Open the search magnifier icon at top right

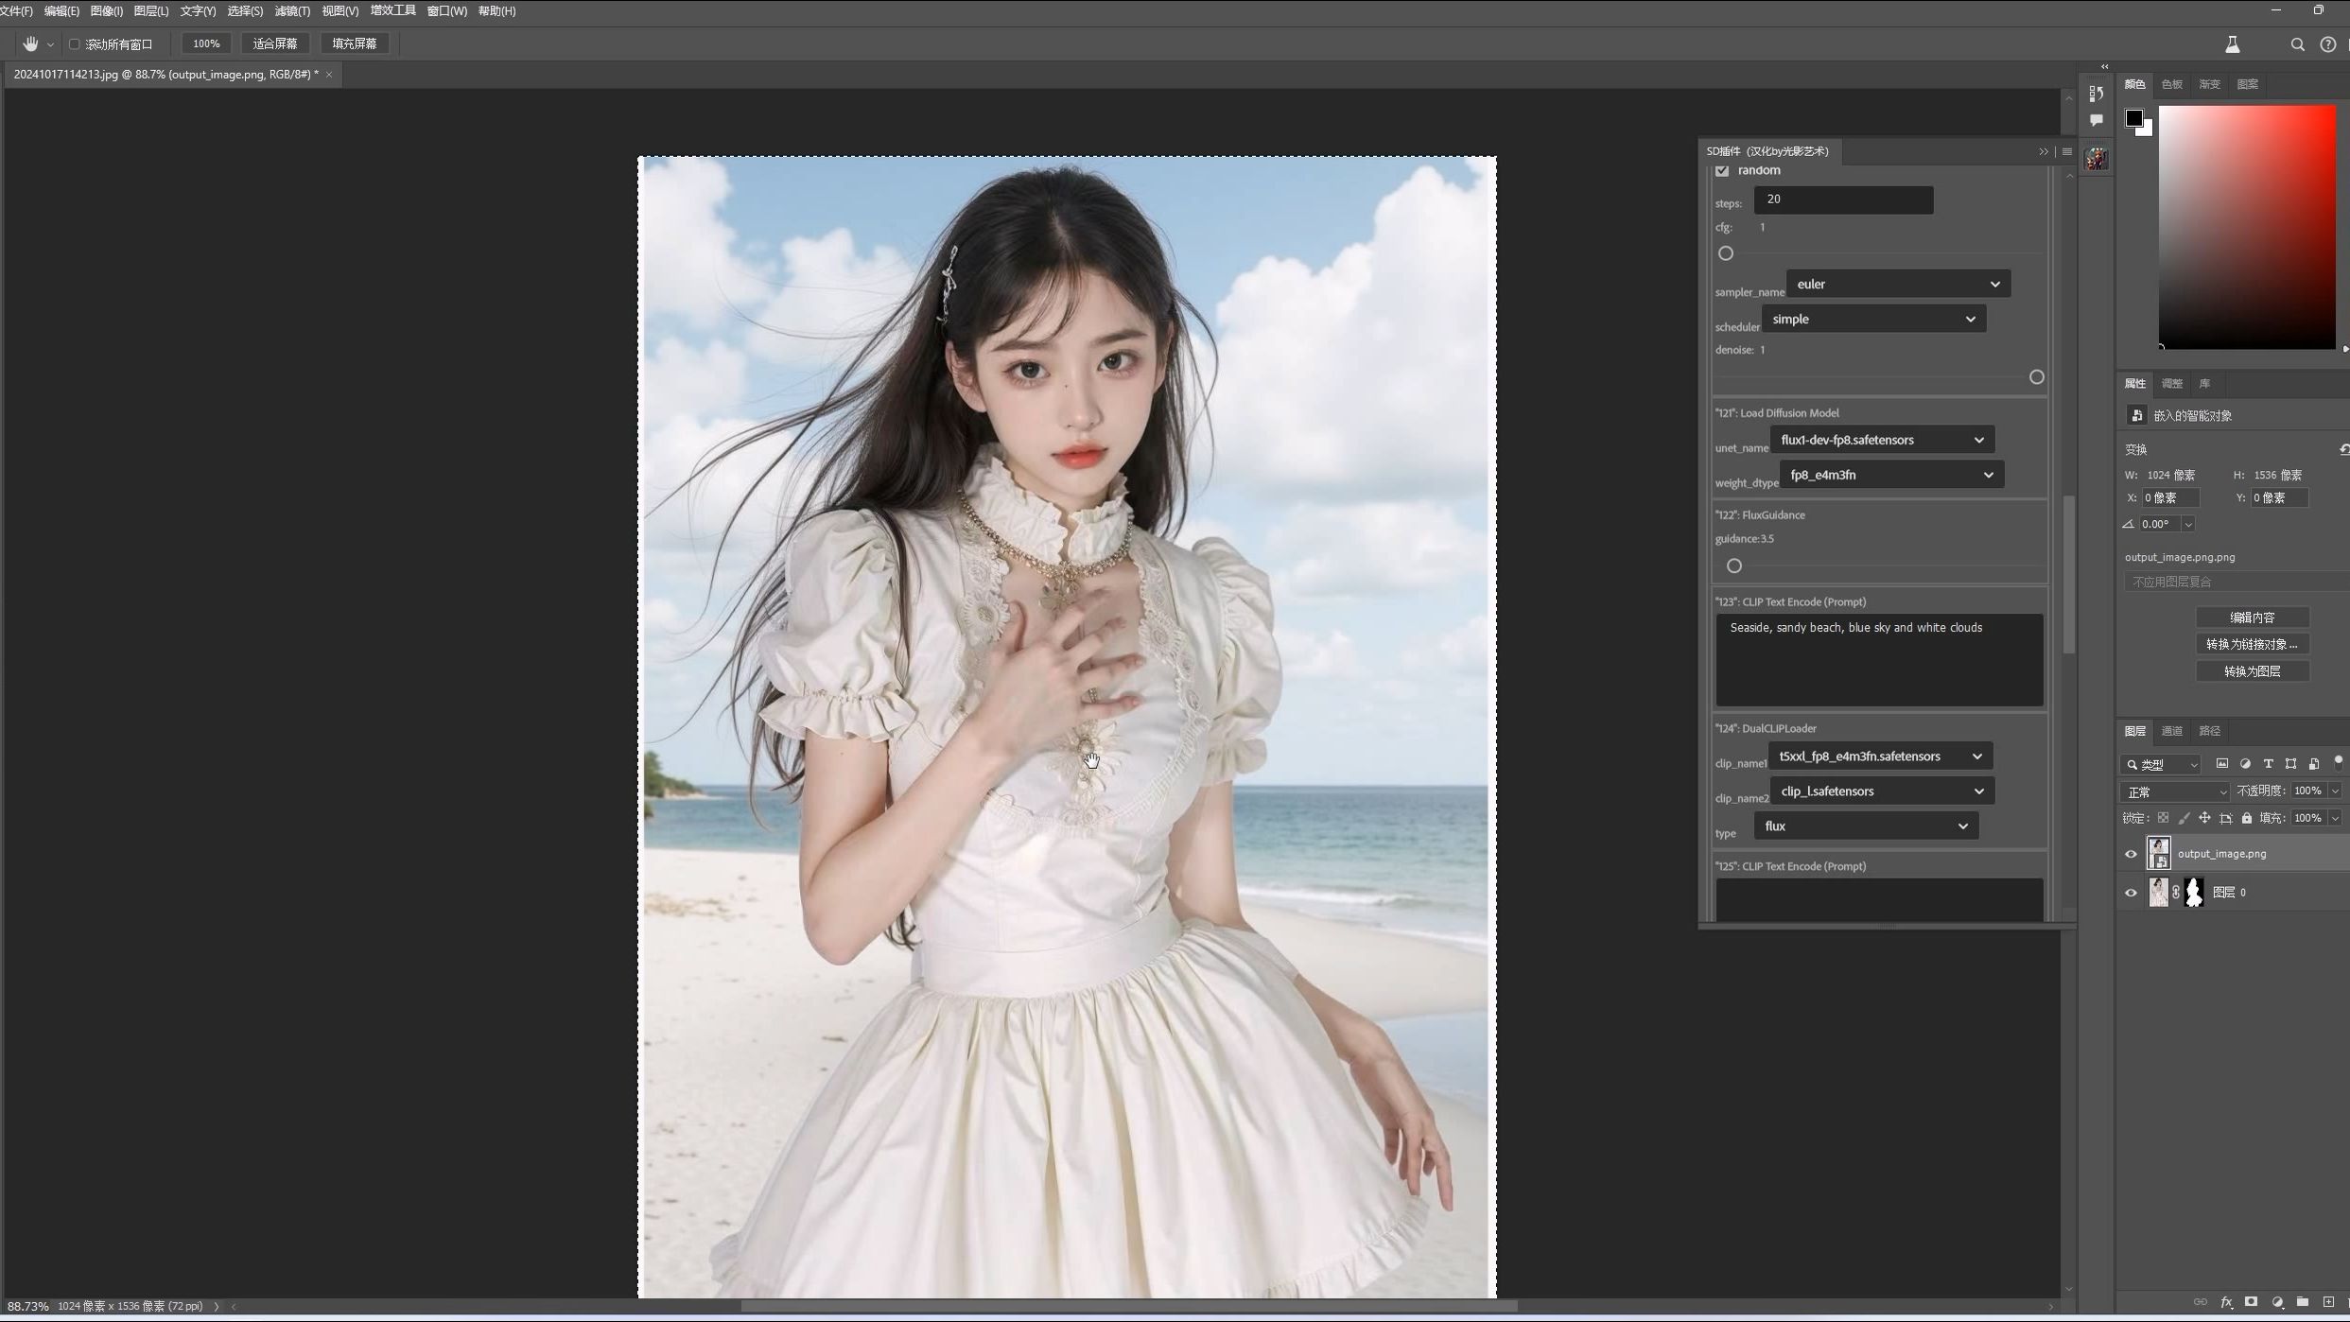click(x=2297, y=44)
